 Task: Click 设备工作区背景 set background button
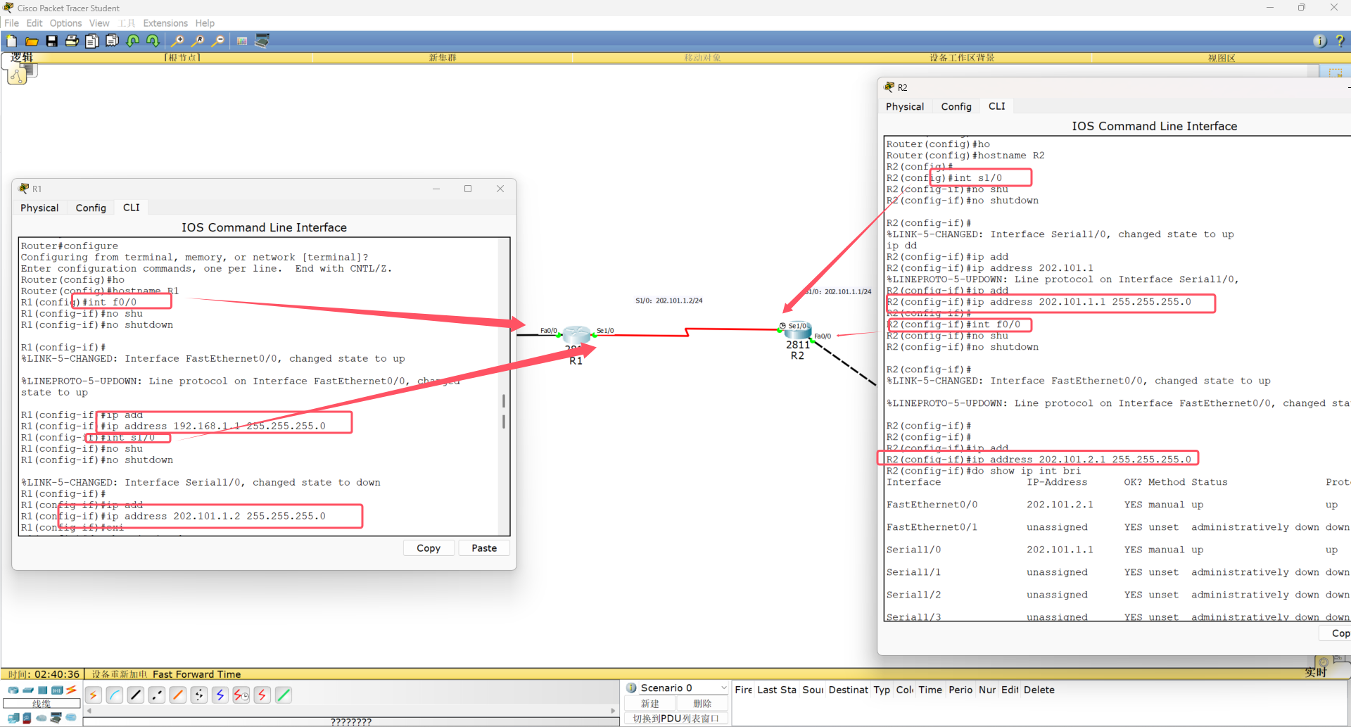tap(962, 58)
